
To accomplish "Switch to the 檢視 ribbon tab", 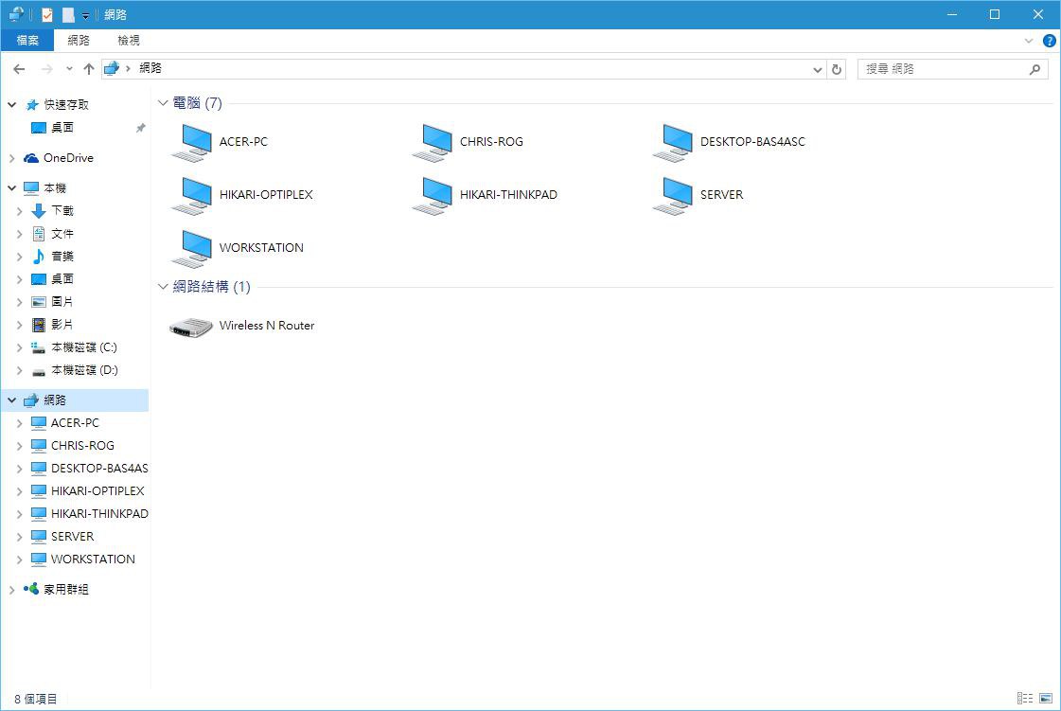I will 129,41.
